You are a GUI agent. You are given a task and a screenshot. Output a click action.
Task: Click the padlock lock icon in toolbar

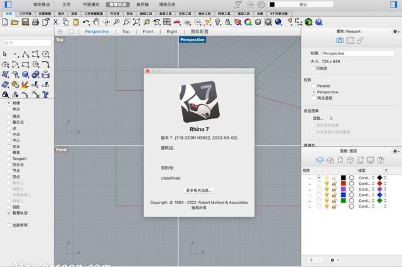[x=228, y=23]
